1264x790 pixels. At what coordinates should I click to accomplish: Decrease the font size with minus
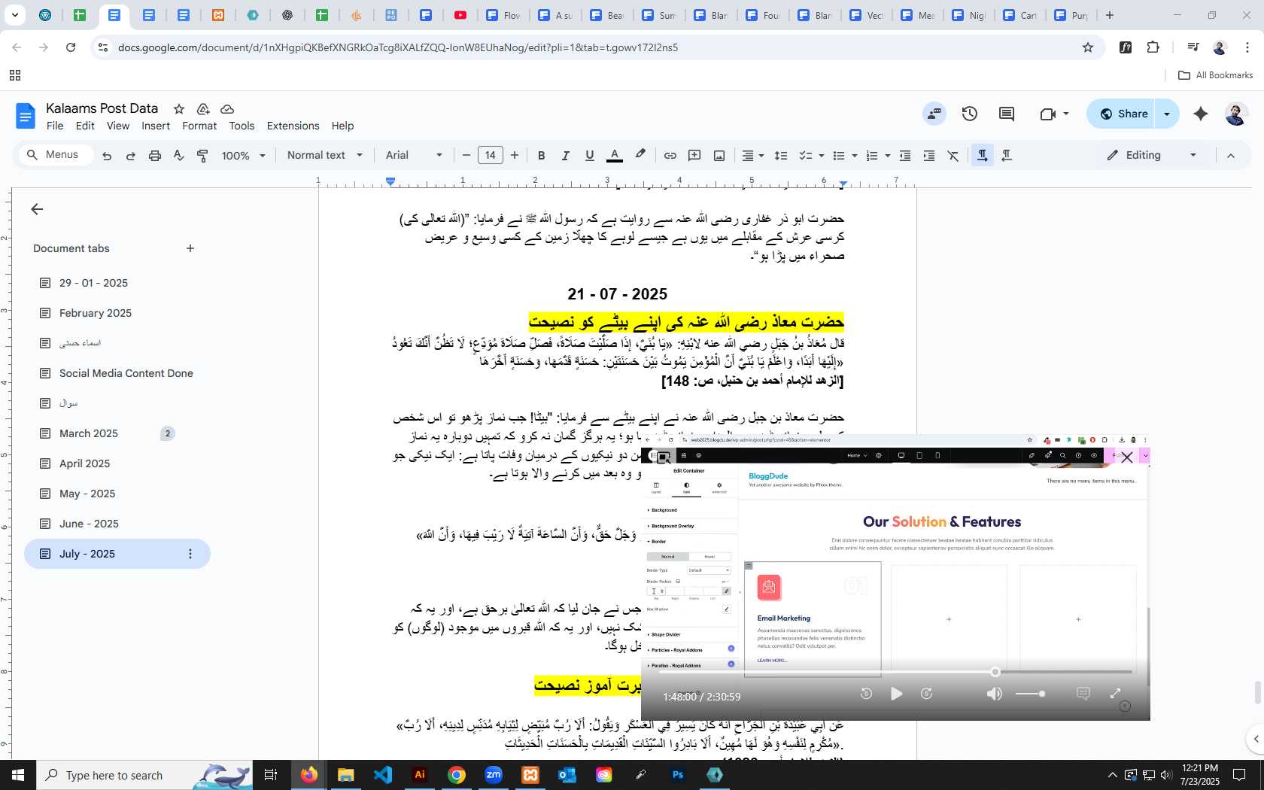pyautogui.click(x=466, y=156)
